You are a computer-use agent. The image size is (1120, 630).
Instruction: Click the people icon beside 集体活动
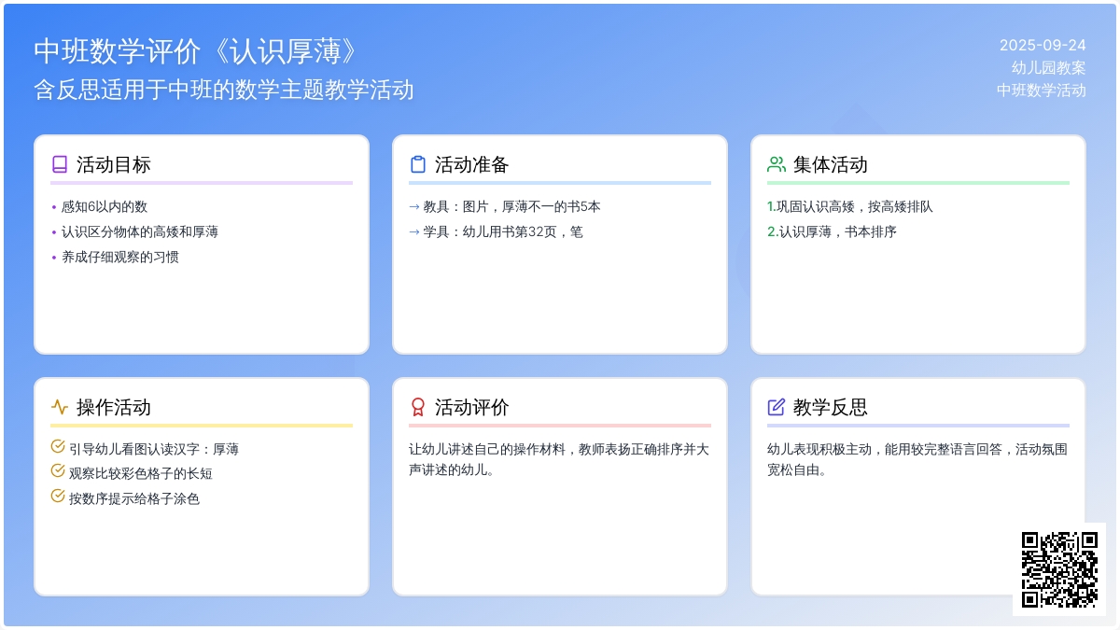pos(776,164)
